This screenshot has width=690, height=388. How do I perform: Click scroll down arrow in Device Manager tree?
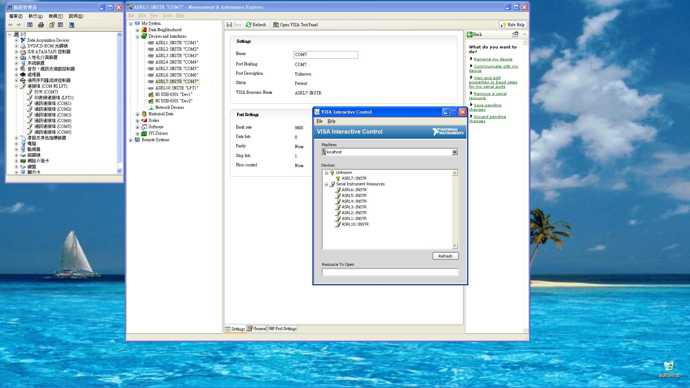[x=119, y=171]
